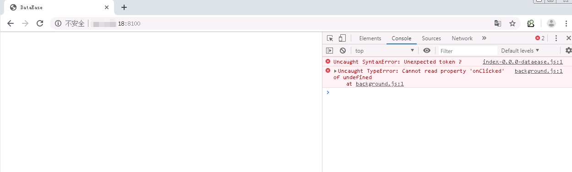The image size is (572, 172).
Task: Open the user profile avatar
Action: [x=551, y=23]
